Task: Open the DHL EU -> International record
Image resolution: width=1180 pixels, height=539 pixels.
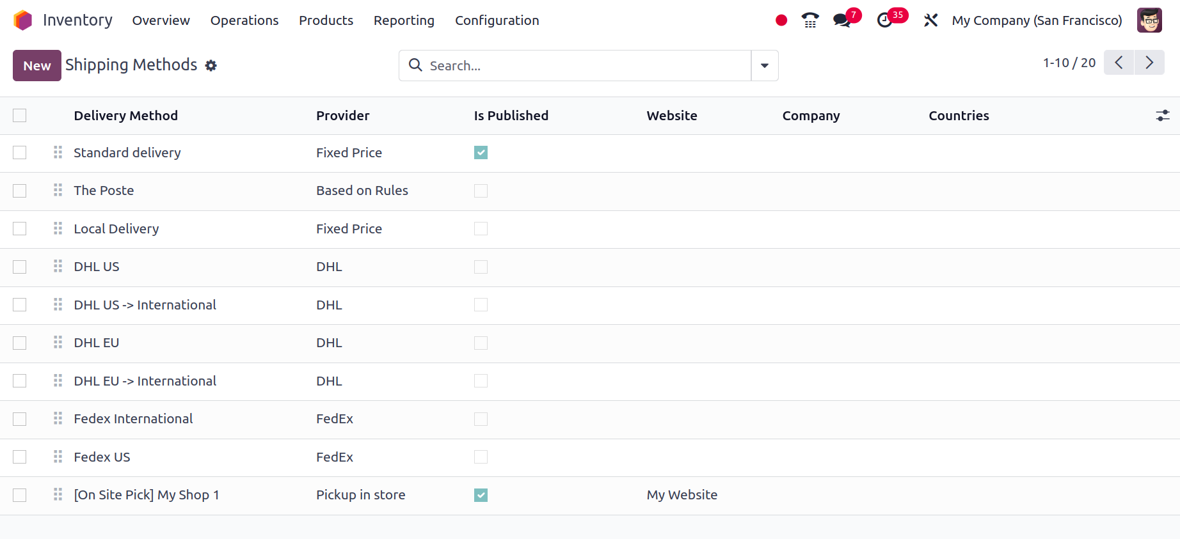Action: (145, 381)
